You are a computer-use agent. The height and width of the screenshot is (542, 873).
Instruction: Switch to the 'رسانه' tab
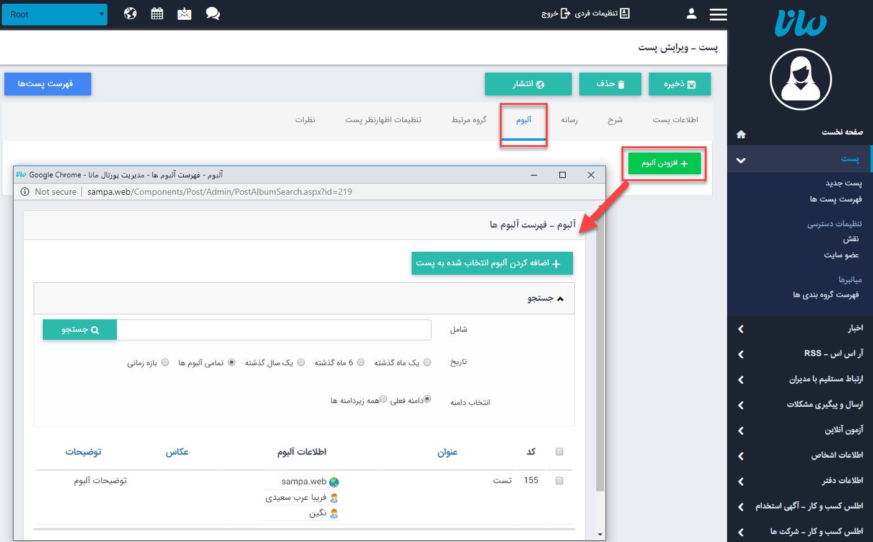569,120
